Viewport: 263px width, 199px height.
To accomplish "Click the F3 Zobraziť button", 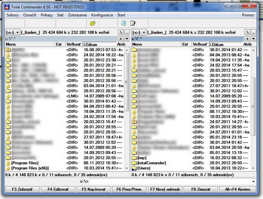I will pyautogui.click(x=23, y=189).
